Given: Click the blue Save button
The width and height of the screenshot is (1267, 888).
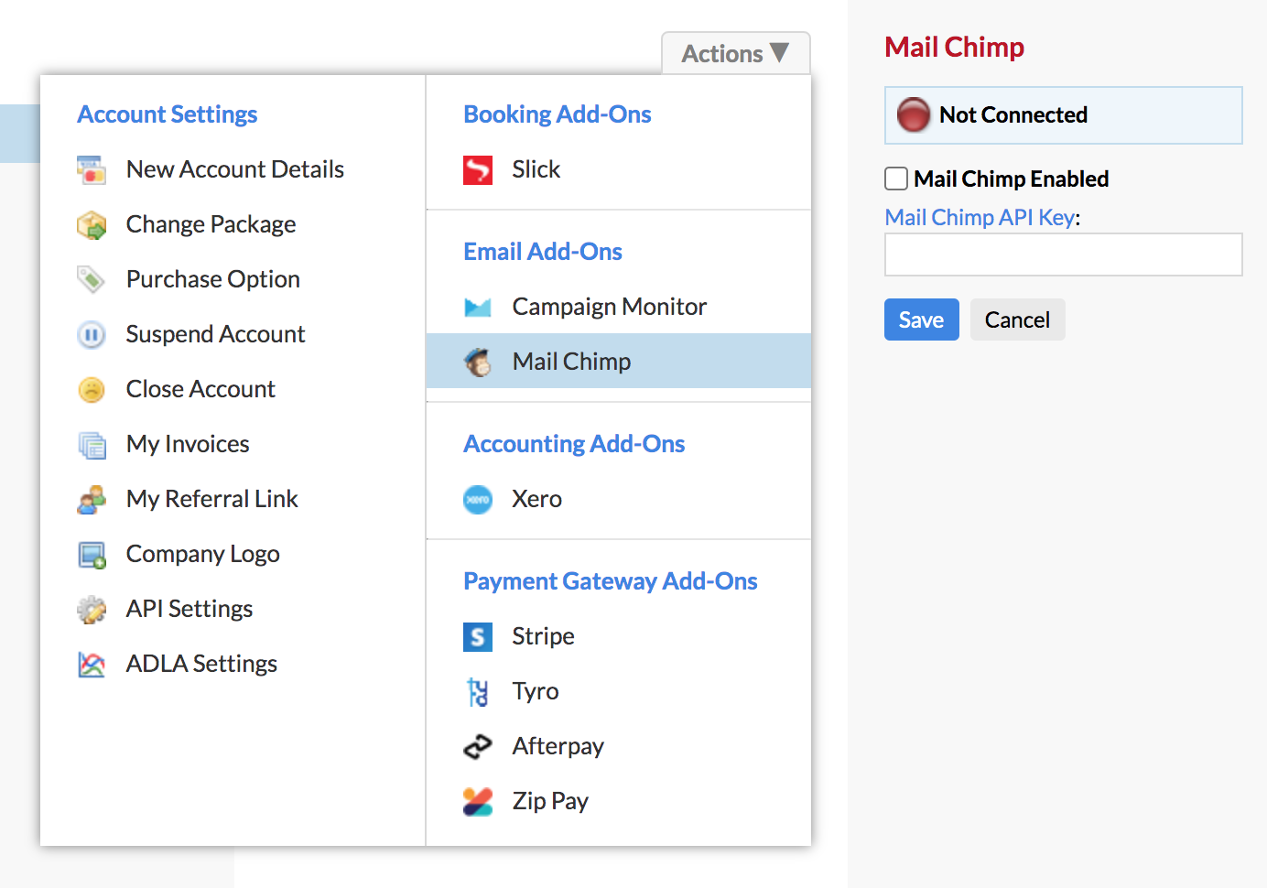Looking at the screenshot, I should (921, 319).
